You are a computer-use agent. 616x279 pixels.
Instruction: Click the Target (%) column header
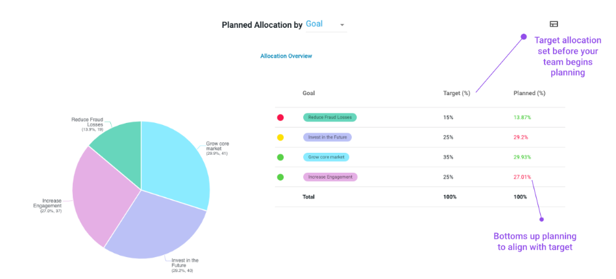click(x=456, y=93)
